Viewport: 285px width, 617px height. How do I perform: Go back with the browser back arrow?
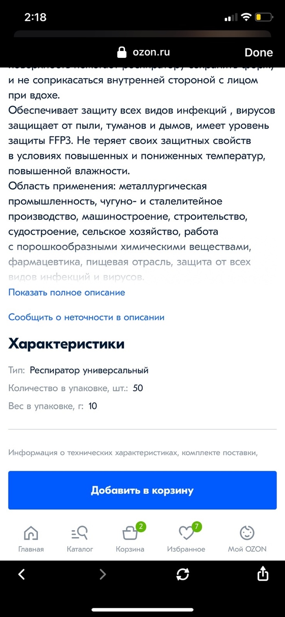point(22,574)
